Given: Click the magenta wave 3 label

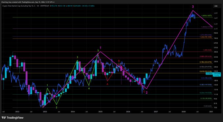Looking at the screenshot, I should coord(193,7).
